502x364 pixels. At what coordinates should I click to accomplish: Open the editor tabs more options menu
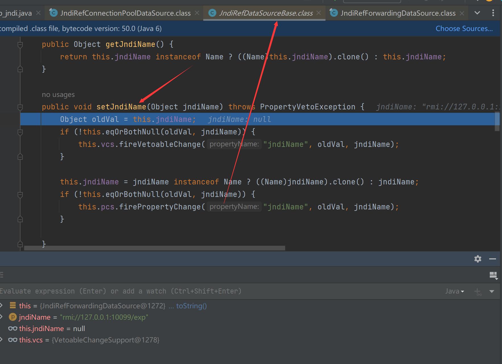point(493,13)
